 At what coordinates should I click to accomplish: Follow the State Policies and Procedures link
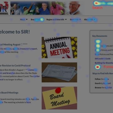point(104,54)
